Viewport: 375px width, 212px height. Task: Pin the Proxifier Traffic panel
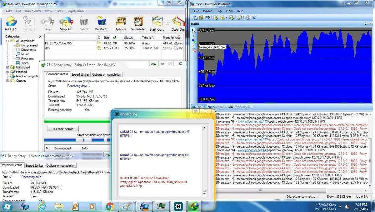[365, 24]
